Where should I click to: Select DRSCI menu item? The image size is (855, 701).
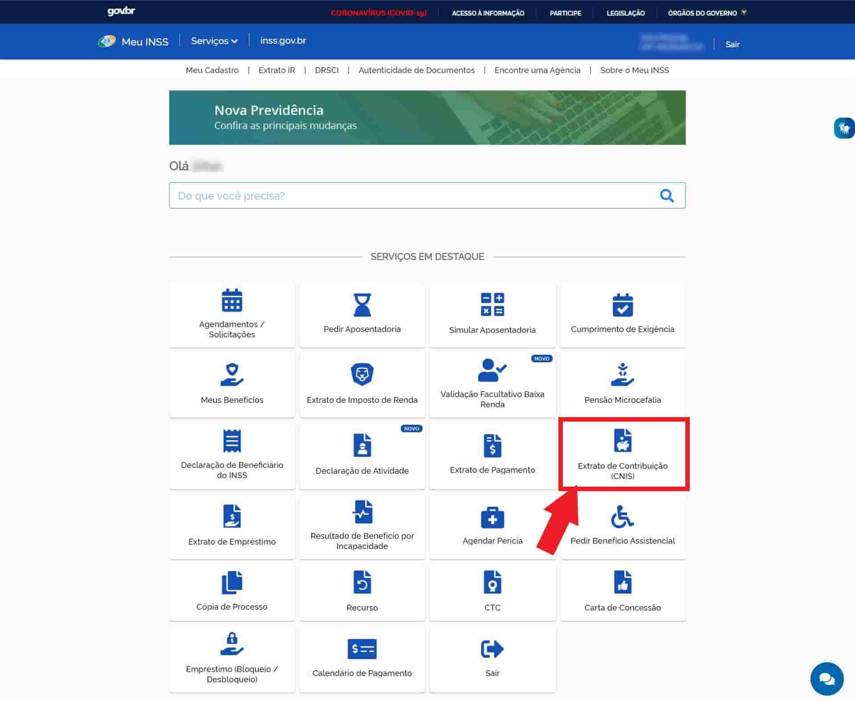[326, 70]
